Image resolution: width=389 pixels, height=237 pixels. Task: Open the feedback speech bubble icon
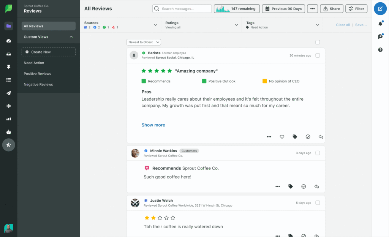(380, 36)
